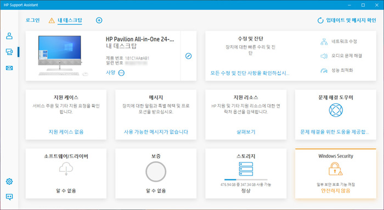Click the HP Pavilion desktop thumbnail image
The width and height of the screenshot is (384, 210).
pyautogui.click(x=63, y=56)
